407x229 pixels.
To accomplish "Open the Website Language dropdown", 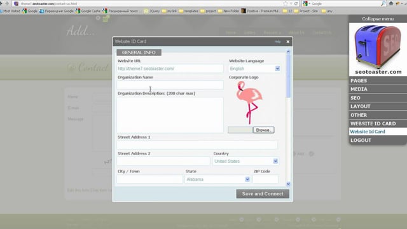I will pyautogui.click(x=254, y=69).
